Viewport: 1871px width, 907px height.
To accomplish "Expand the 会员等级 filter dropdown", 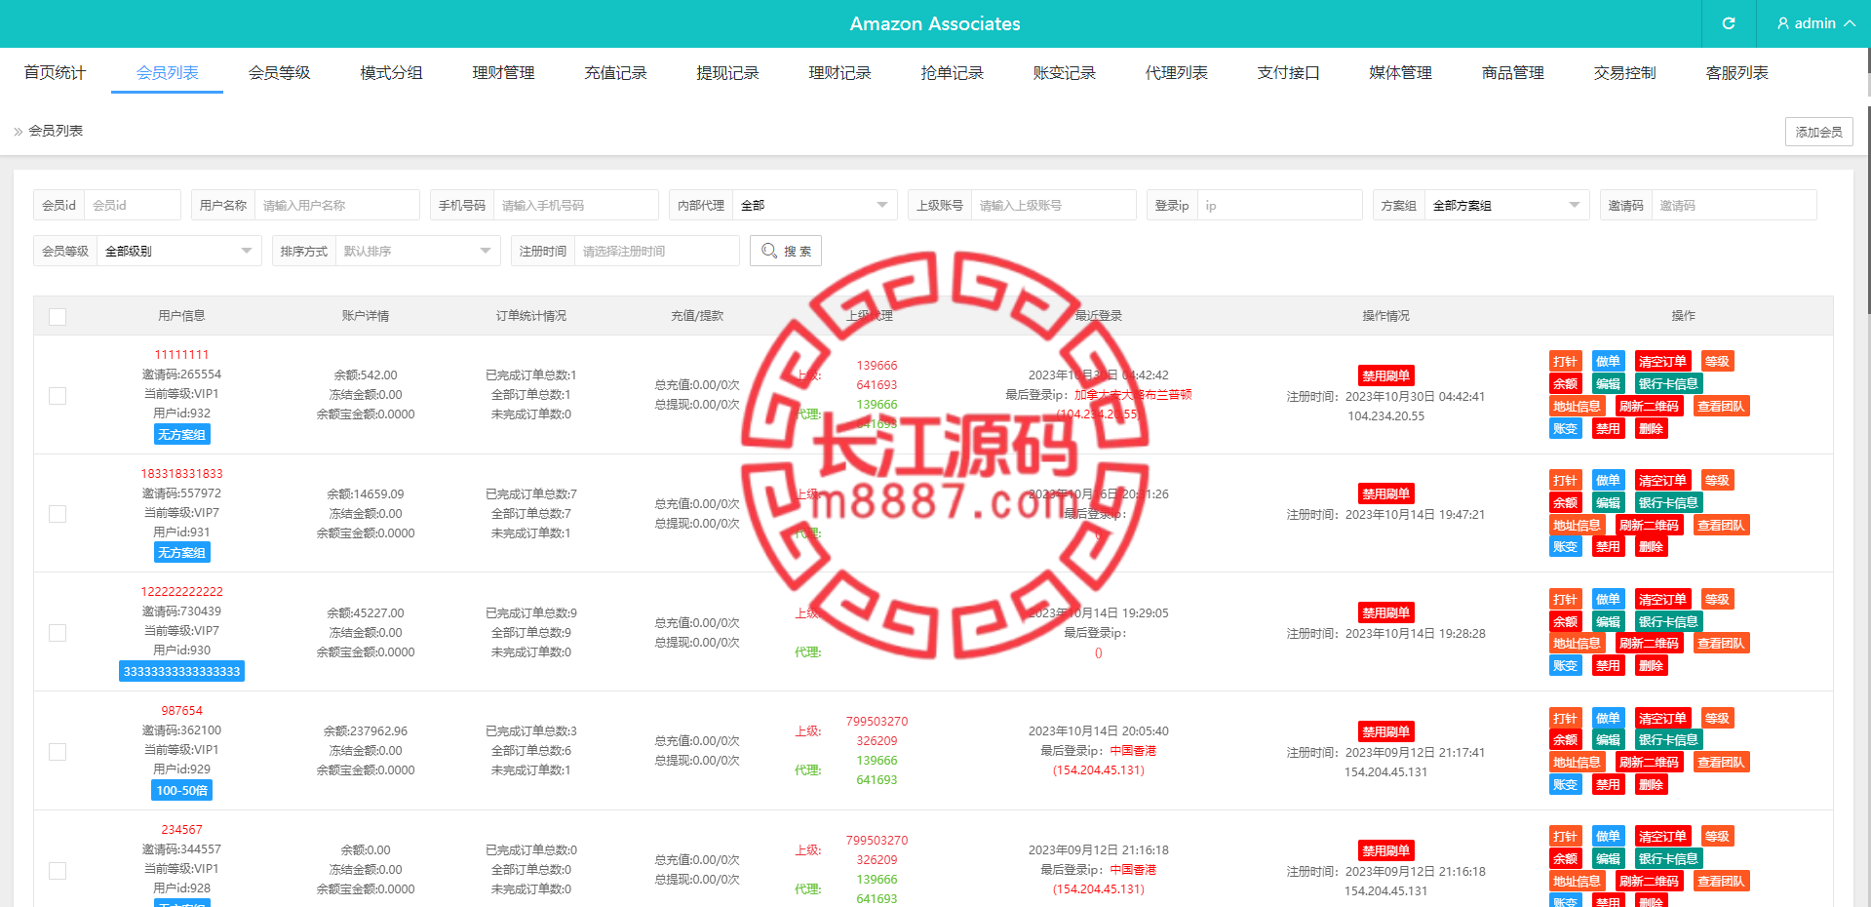I will (178, 251).
